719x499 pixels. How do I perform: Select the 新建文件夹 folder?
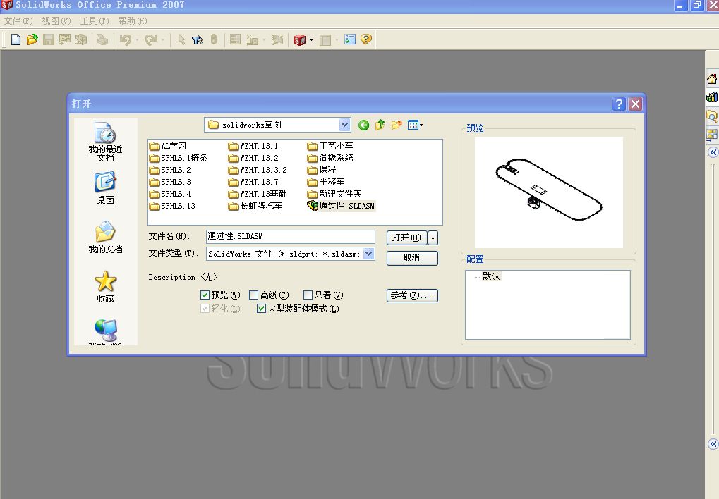click(334, 195)
